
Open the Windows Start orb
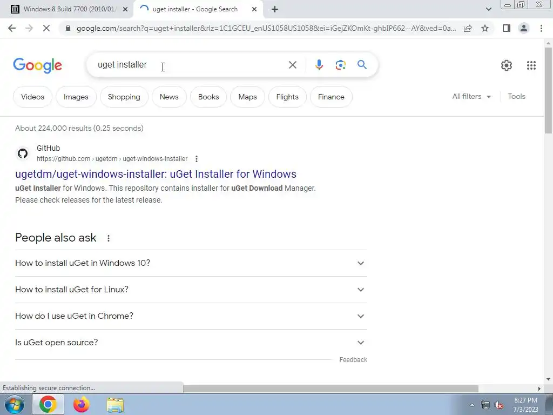tap(15, 404)
